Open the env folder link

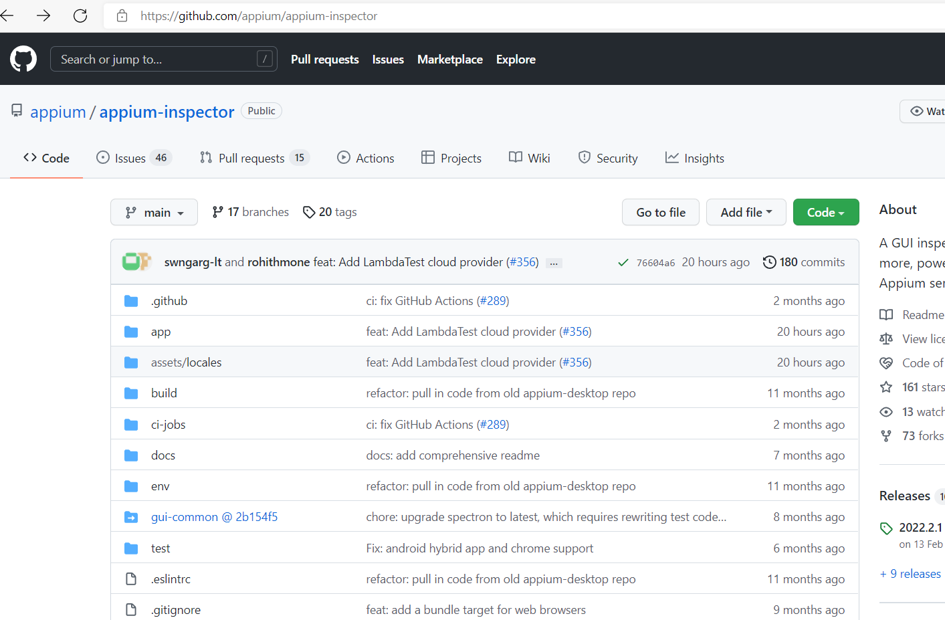161,486
